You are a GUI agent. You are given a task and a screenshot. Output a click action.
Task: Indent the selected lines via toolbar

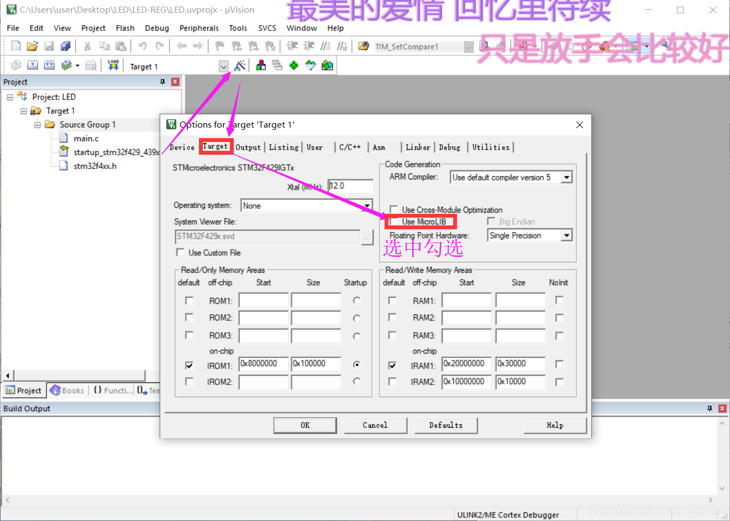292,46
